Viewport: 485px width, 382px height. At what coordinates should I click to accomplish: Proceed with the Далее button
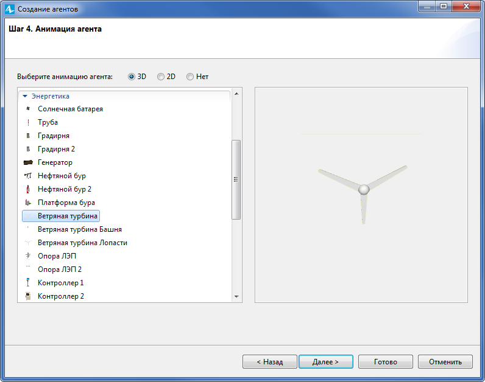click(x=326, y=361)
